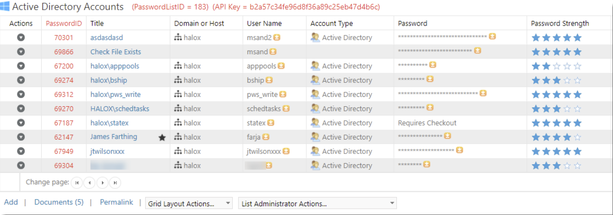The height and width of the screenshot is (215, 613).
Task: Copy bship user name clipboard icon
Action: click(269, 80)
